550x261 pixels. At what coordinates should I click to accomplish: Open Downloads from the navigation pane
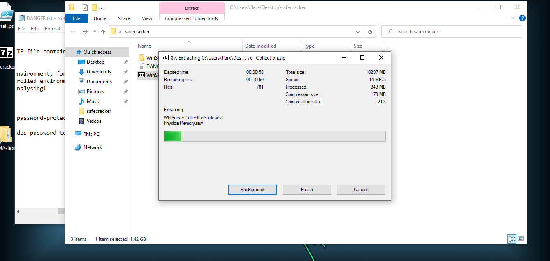pyautogui.click(x=99, y=72)
